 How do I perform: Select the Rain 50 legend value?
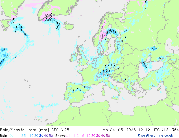tap(51, 136)
